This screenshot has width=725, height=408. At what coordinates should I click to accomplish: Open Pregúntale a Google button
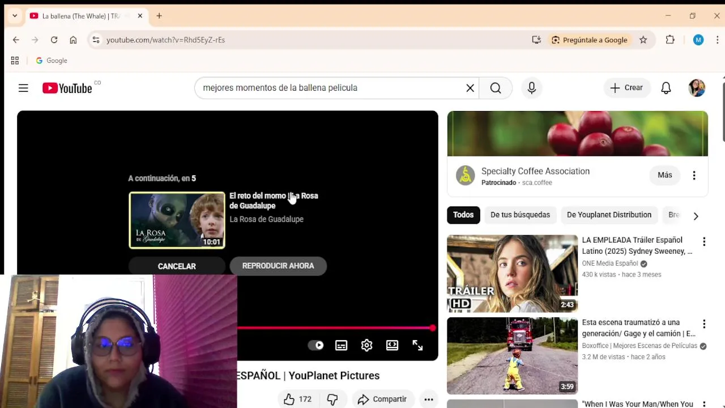589,40
